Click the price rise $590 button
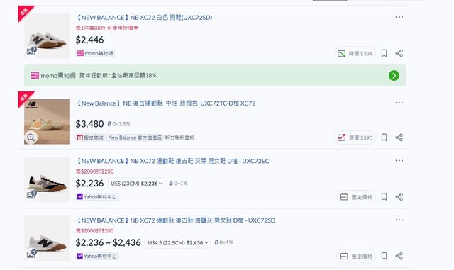 (x=355, y=137)
